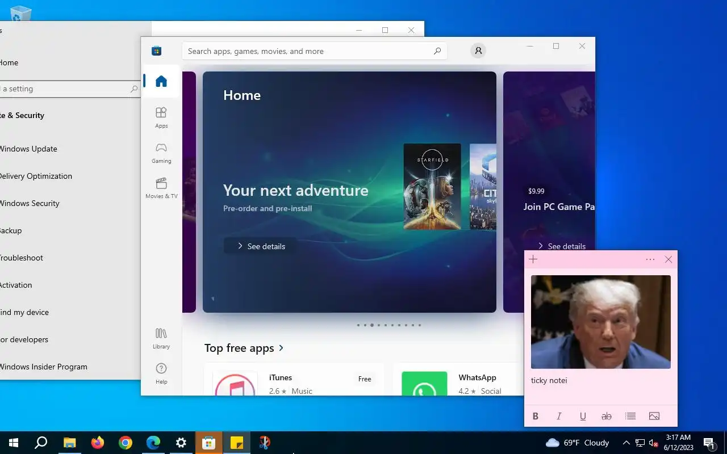The height and width of the screenshot is (454, 727).
Task: Open the user account profile icon
Action: [x=478, y=51]
